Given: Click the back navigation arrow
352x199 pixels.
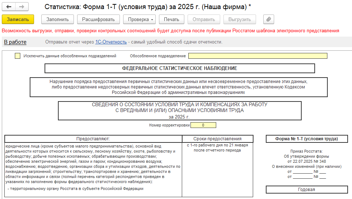Looking at the screenshot, I should point(9,7).
